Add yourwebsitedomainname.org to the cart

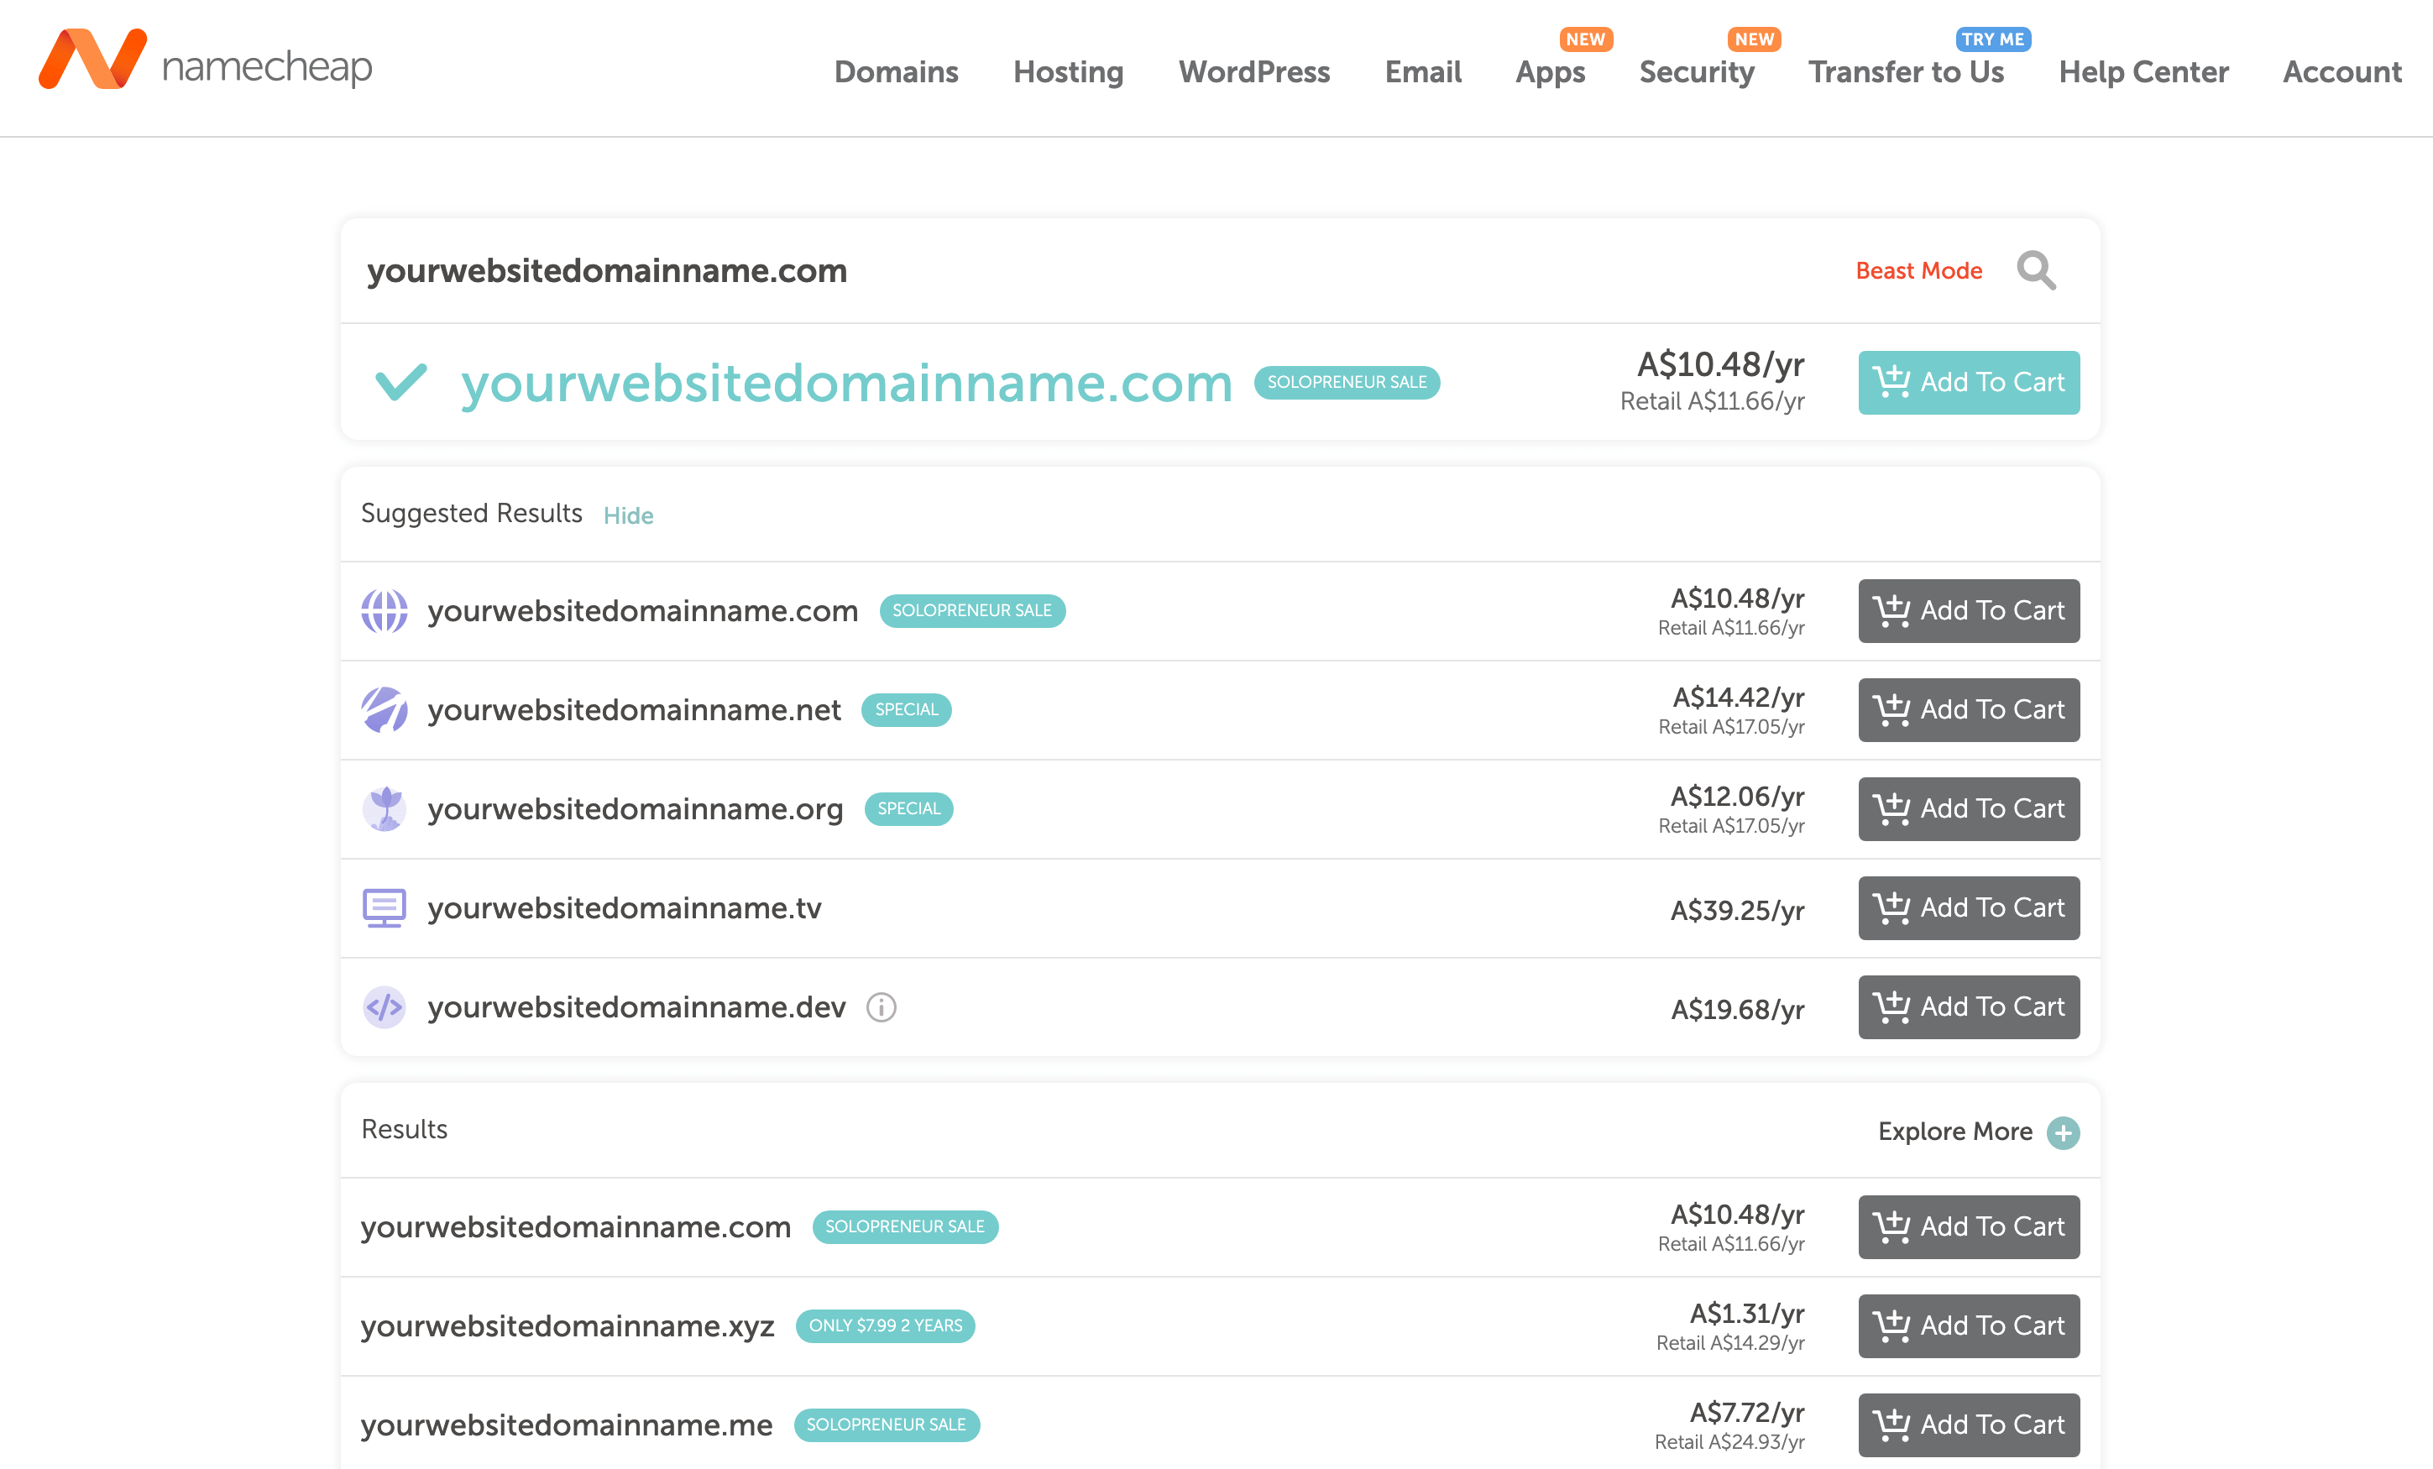[1969, 808]
